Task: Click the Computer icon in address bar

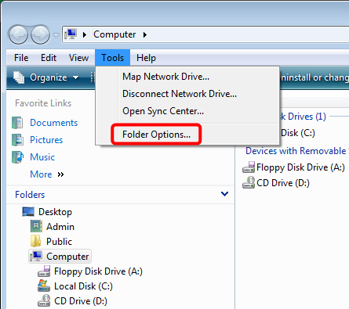Action: [x=71, y=34]
